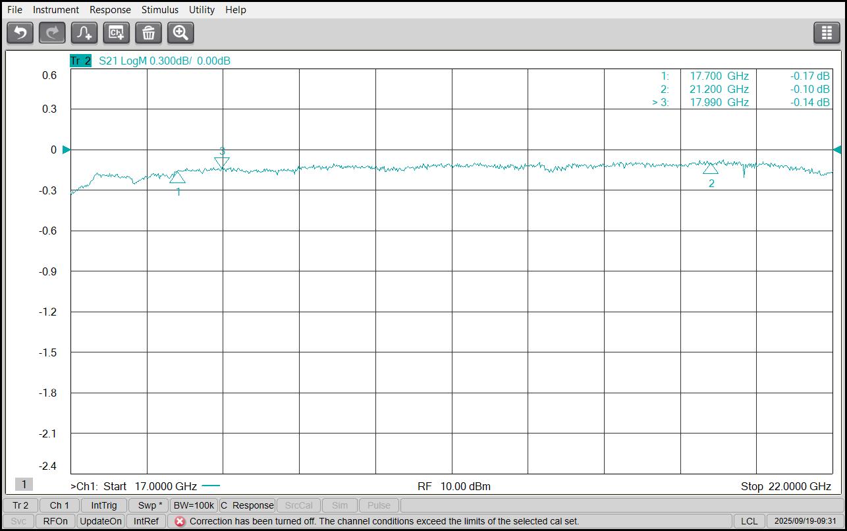
Task: Click the red error icon in status bar
Action: [x=180, y=521]
